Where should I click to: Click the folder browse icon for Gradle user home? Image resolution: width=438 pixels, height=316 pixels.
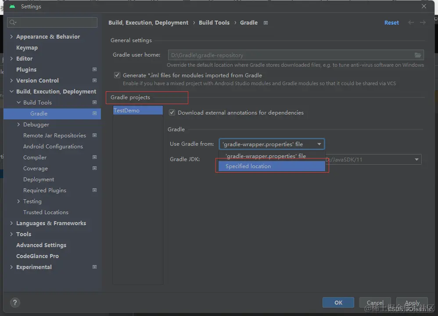(x=418, y=55)
